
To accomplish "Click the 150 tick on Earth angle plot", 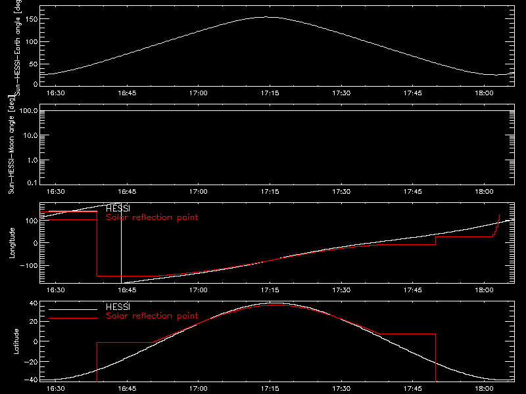I will pyautogui.click(x=32, y=19).
